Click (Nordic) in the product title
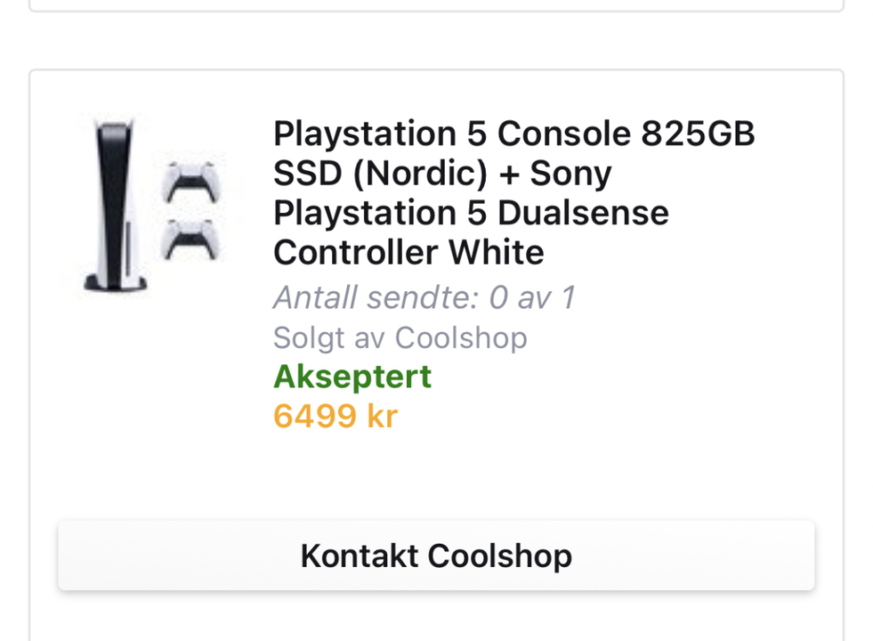This screenshot has height=641, width=873. [420, 174]
